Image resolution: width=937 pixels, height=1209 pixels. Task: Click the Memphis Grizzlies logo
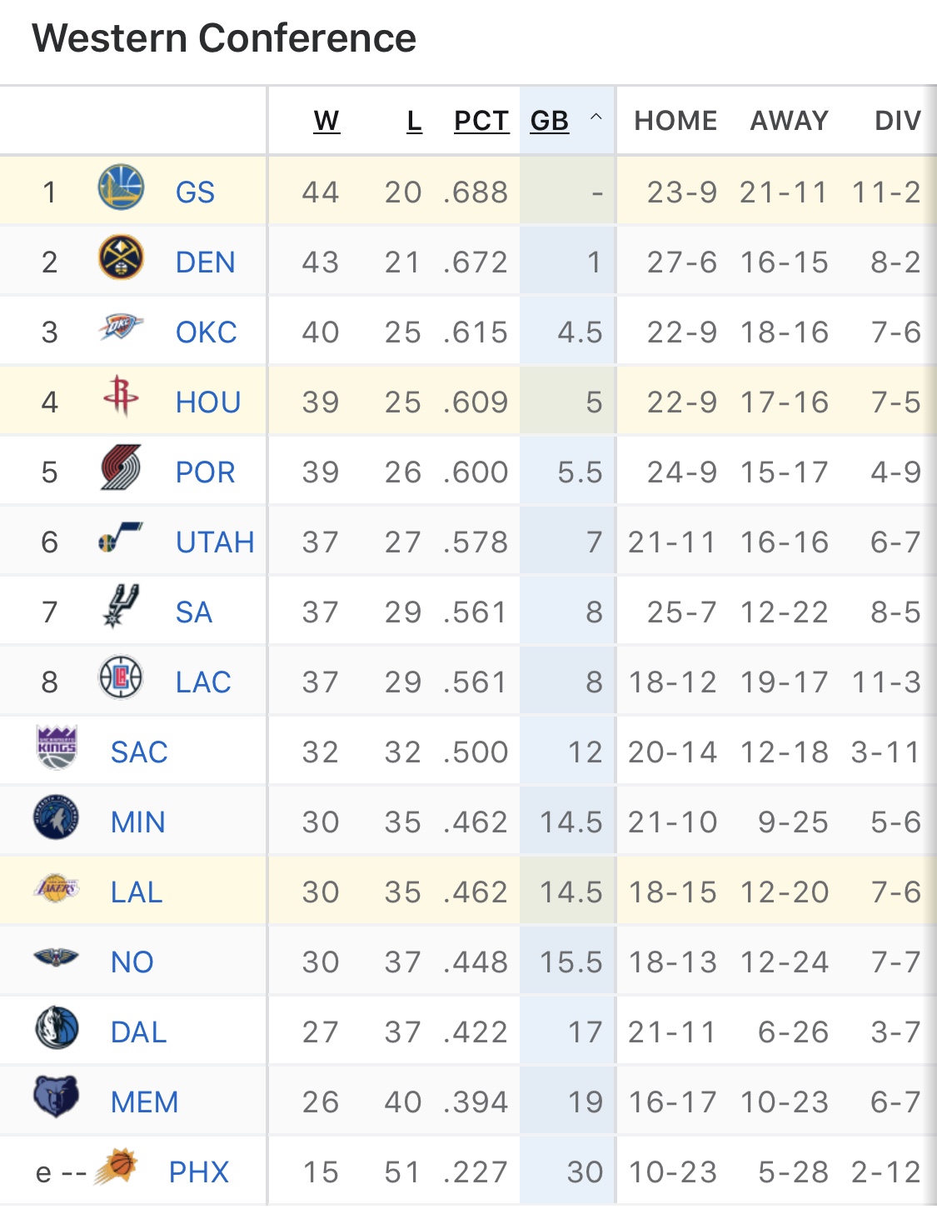(57, 1097)
